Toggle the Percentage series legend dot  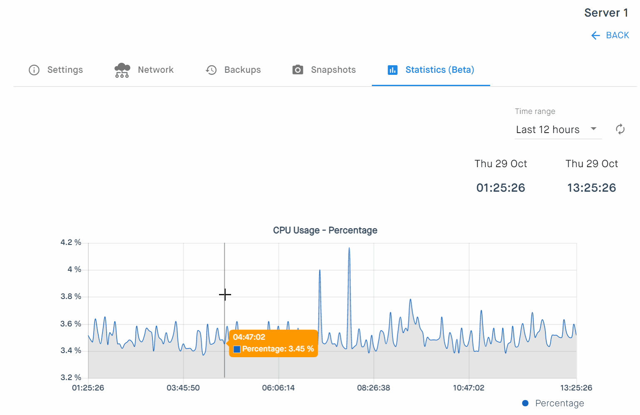tap(525, 403)
